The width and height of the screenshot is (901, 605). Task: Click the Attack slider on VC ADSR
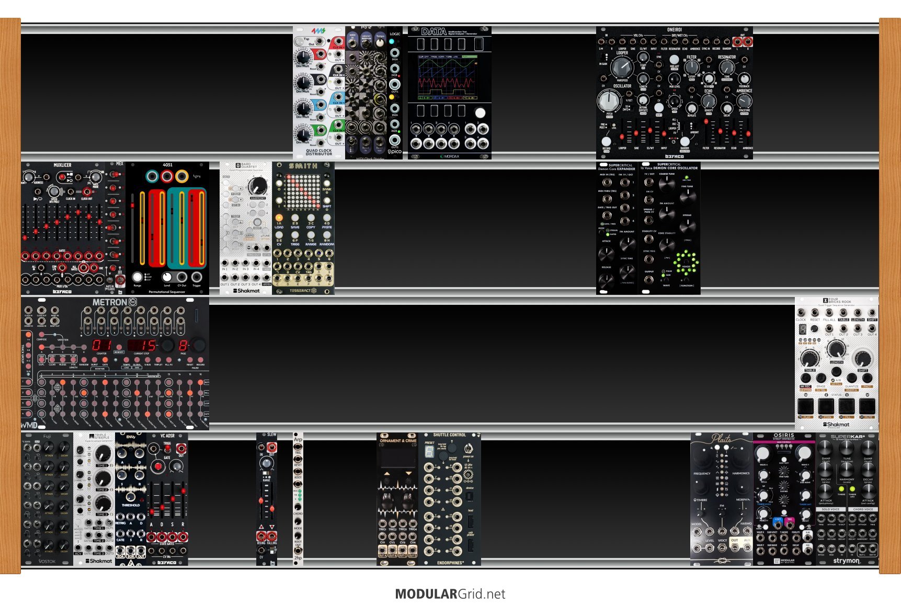click(x=152, y=501)
